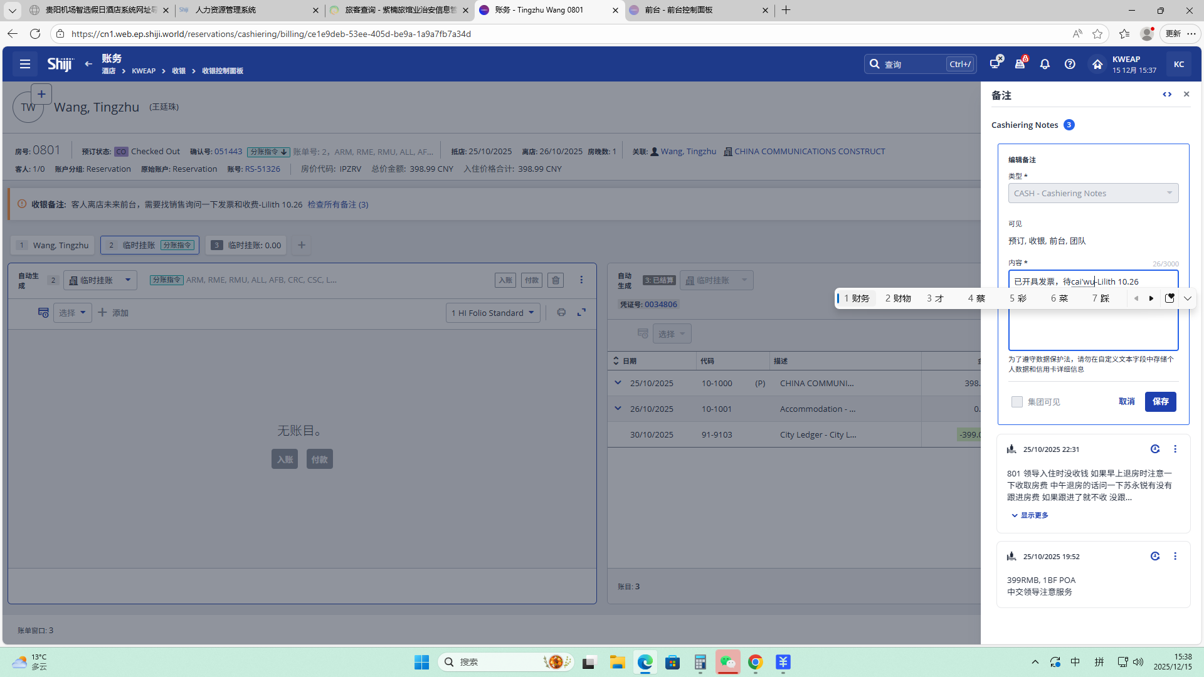1204x677 pixels.
Task: Select window tab 3 临时挂账: 0.00
Action: tap(246, 245)
